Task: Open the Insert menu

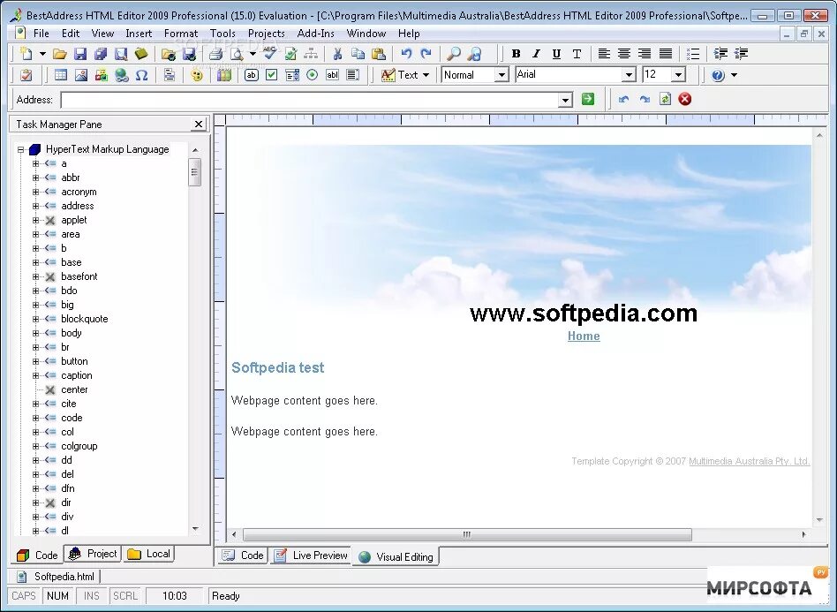Action: tap(139, 33)
